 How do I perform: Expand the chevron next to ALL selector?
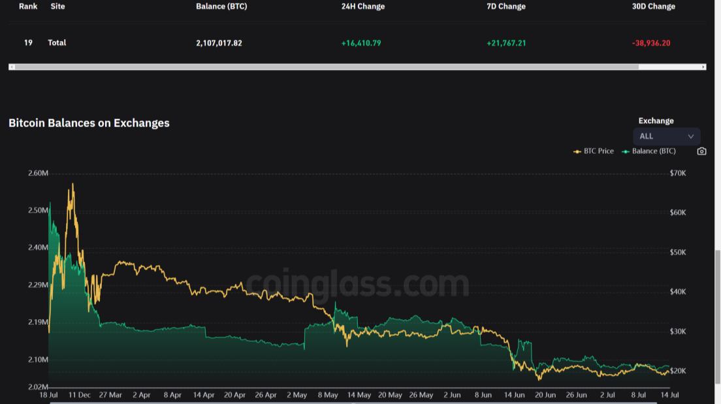point(692,136)
